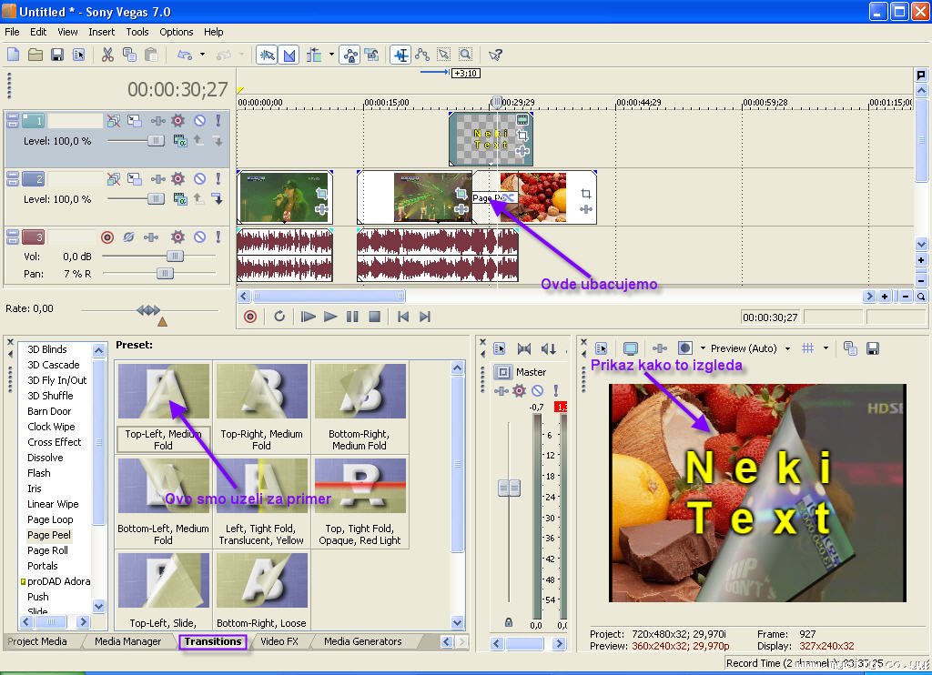The height and width of the screenshot is (675, 932).
Task: Open the Insert menu
Action: coord(101,32)
